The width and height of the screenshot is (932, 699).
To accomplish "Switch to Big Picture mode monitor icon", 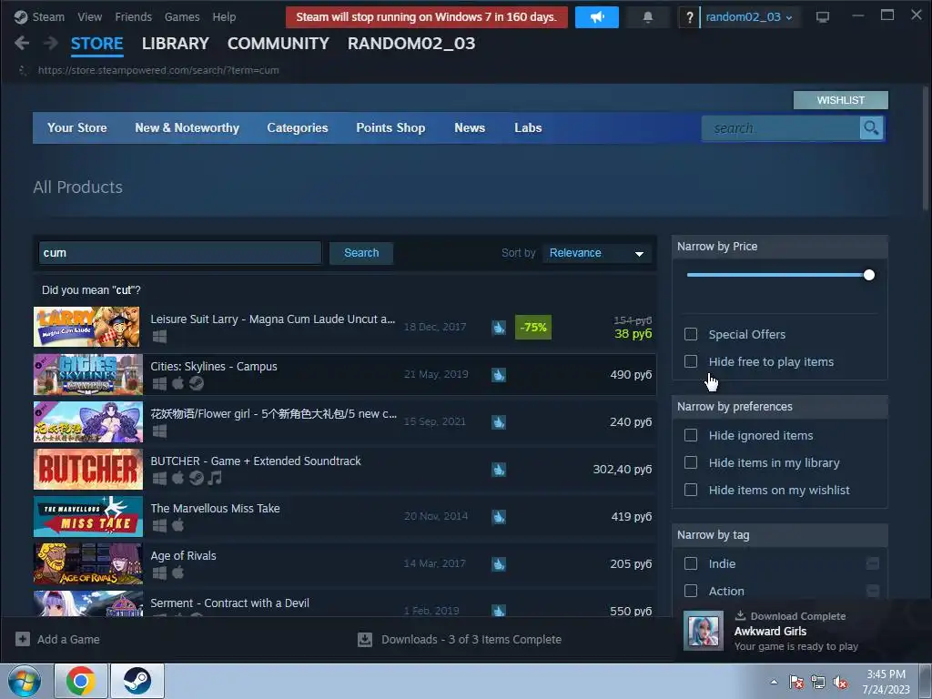I will [x=823, y=17].
